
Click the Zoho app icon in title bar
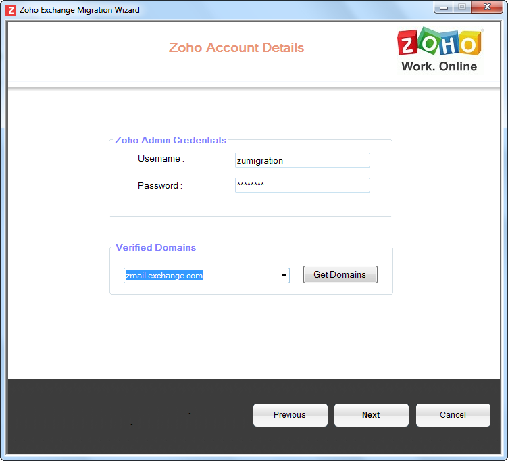[11, 10]
